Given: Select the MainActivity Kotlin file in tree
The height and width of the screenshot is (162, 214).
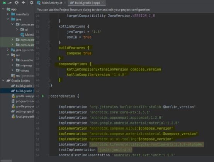Looking at the screenshot, I should (x=27, y=35).
